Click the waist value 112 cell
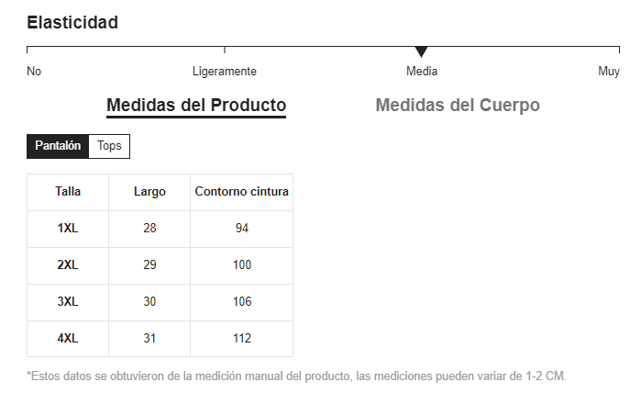 [x=242, y=339]
